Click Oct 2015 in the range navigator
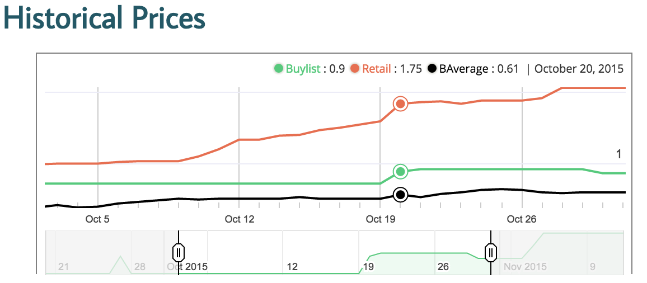Viewport: 647px width, 283px height. pyautogui.click(x=187, y=267)
